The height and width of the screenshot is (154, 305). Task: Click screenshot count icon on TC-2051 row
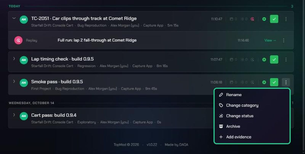[231, 19]
